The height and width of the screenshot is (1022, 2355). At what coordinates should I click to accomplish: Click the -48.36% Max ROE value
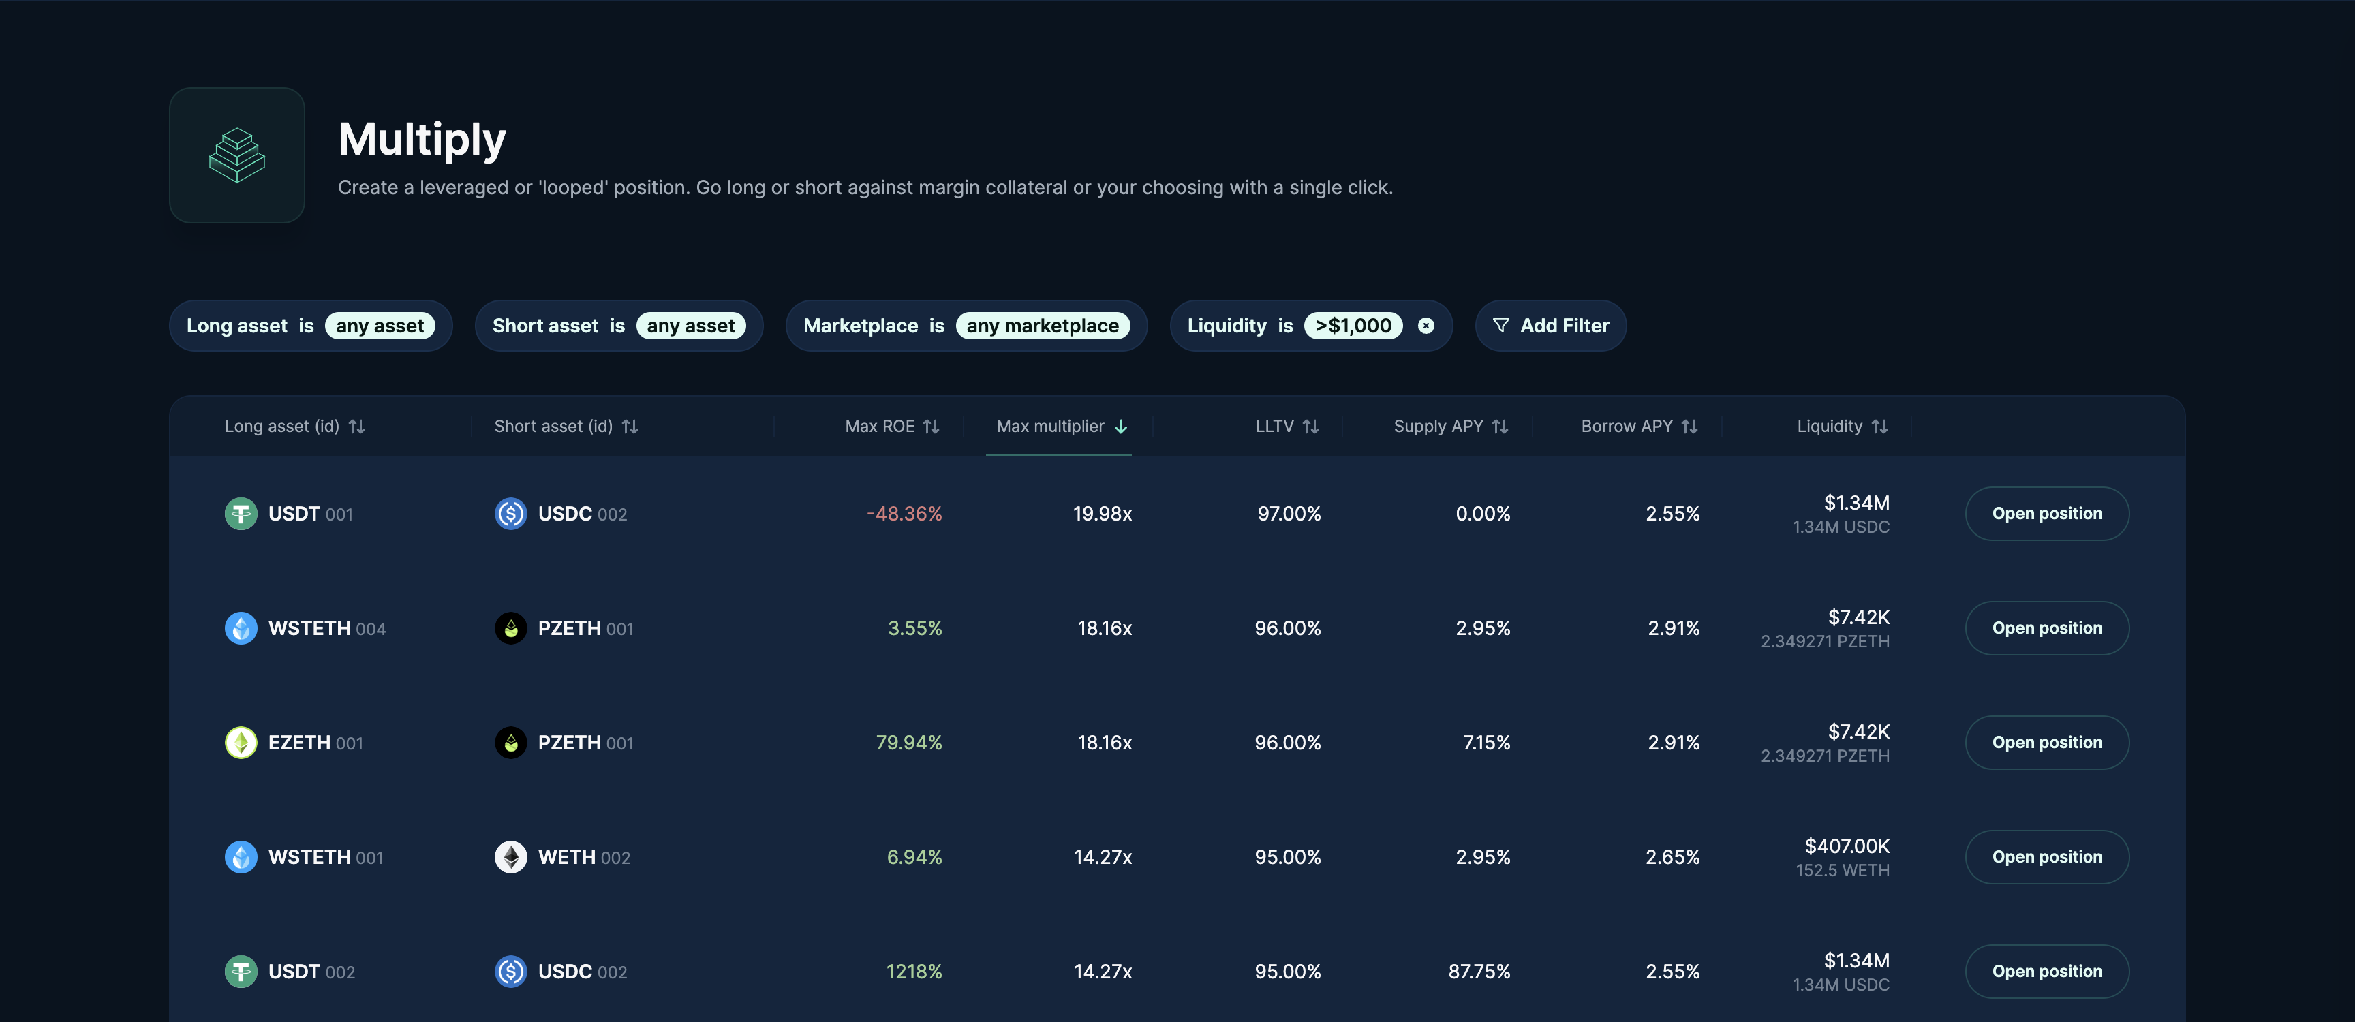coord(904,514)
